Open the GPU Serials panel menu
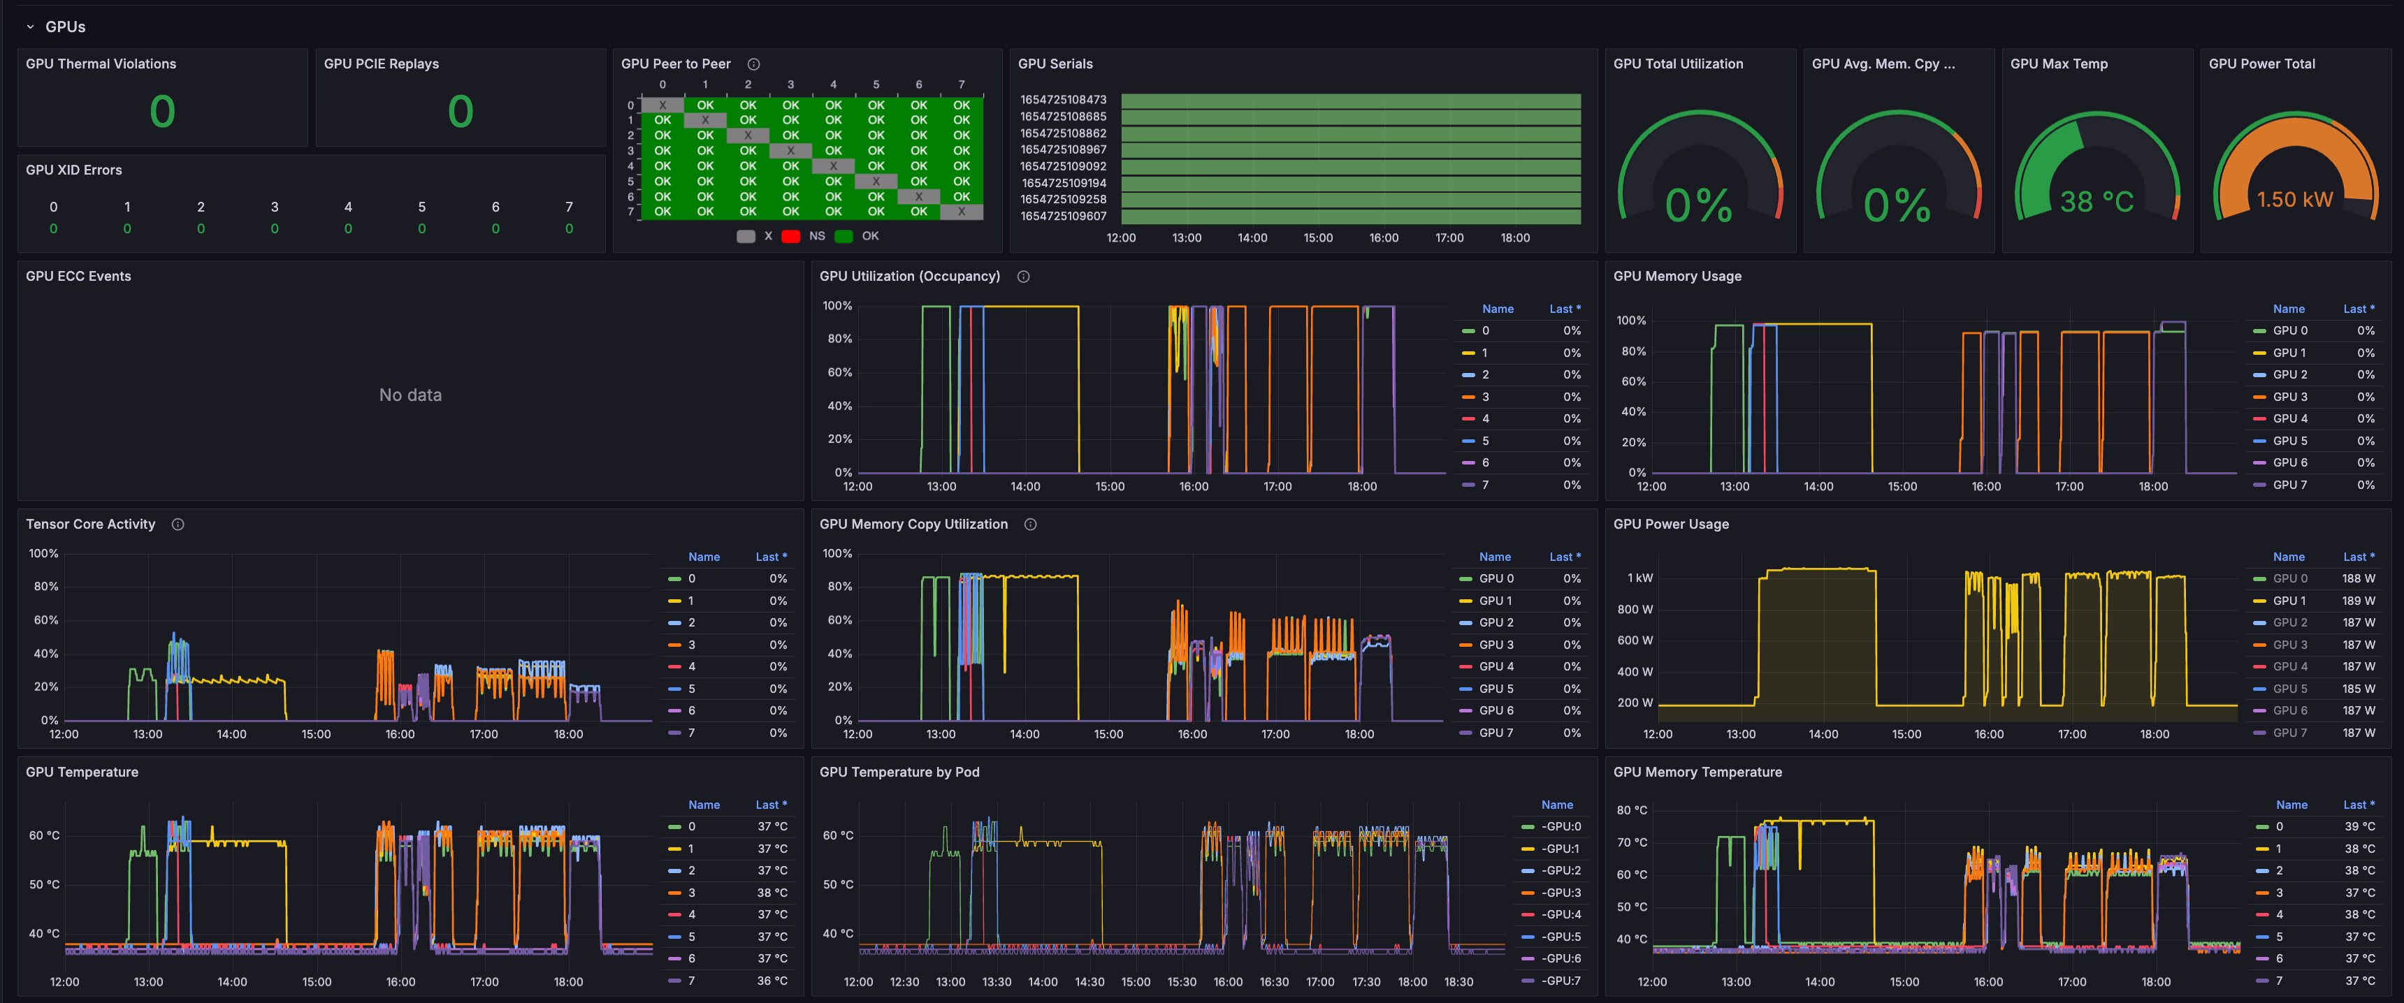 click(x=1055, y=64)
